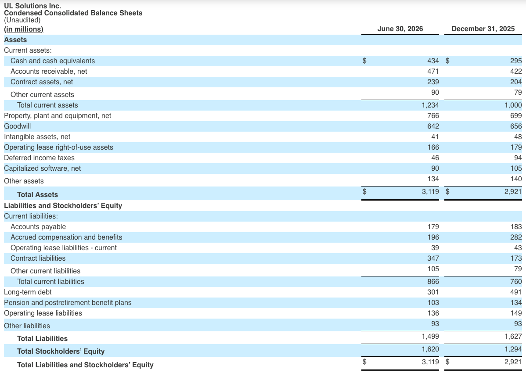Click the 'Current liabilities:' label
Image resolution: width=526 pixels, height=373 pixels.
pyautogui.click(x=31, y=216)
